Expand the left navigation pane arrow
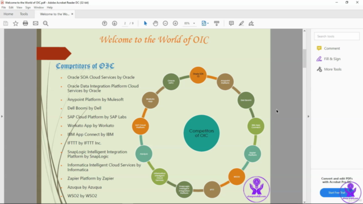363x204 pixels. pos(2,116)
